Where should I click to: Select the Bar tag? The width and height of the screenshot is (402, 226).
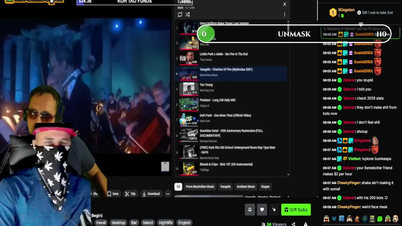[134, 223]
